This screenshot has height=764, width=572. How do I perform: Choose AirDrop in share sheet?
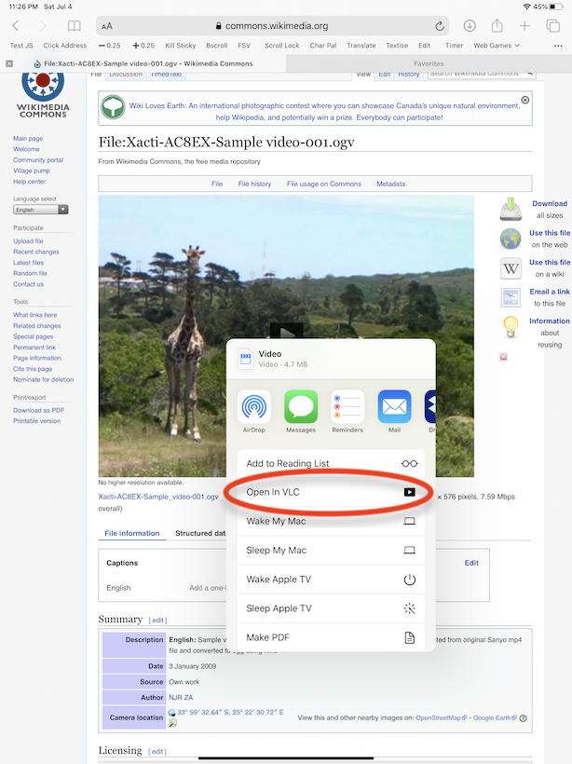(253, 411)
